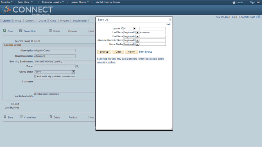The height and width of the screenshot is (147, 262).
Task: Click the First Name value field
Action: point(152,36)
